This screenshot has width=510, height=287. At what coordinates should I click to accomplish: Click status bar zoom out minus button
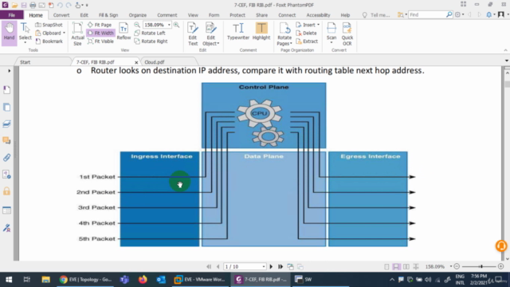coord(457,266)
